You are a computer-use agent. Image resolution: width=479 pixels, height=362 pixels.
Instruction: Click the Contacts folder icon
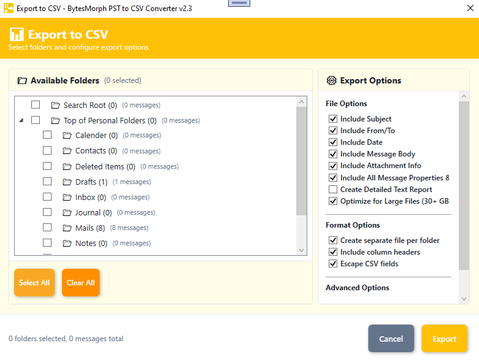pyautogui.click(x=67, y=150)
